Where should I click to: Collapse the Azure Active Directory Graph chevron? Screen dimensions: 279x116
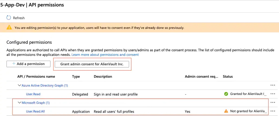point(20,85)
